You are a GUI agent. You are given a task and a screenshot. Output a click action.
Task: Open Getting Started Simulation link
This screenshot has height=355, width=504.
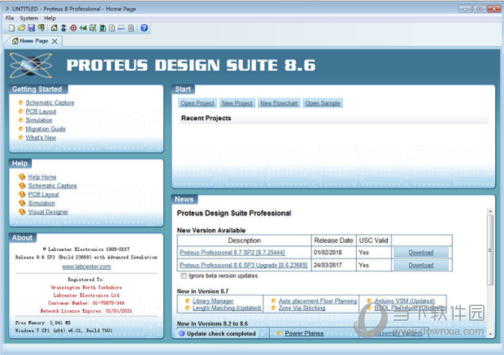click(39, 120)
